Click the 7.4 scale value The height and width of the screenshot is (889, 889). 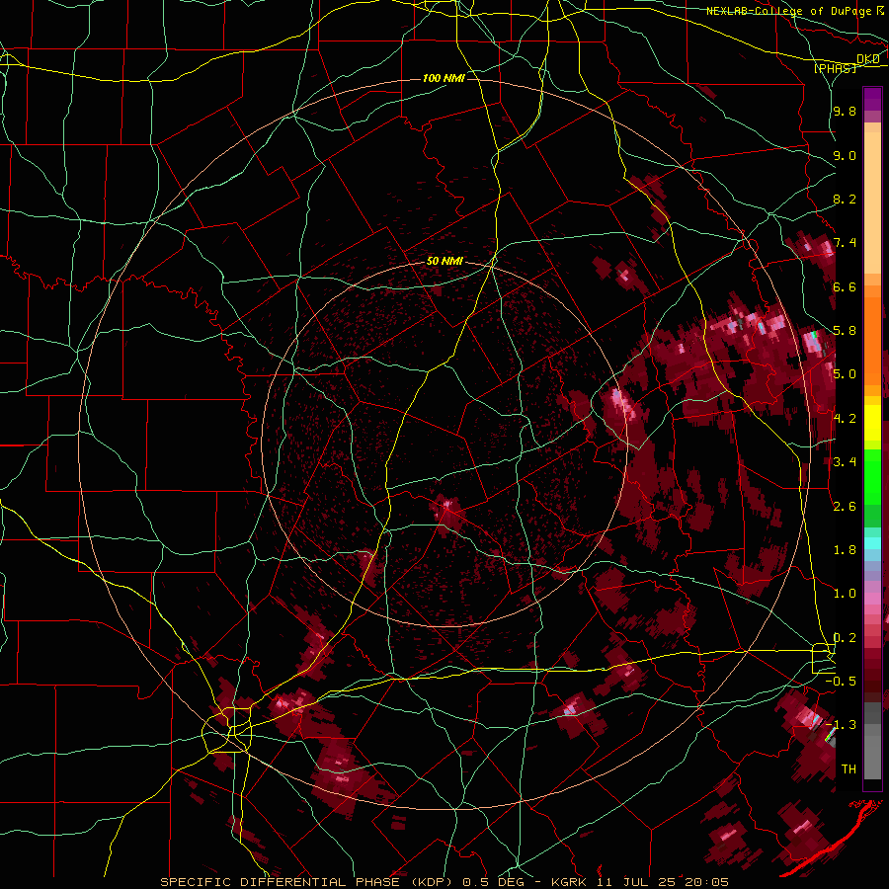coord(845,243)
